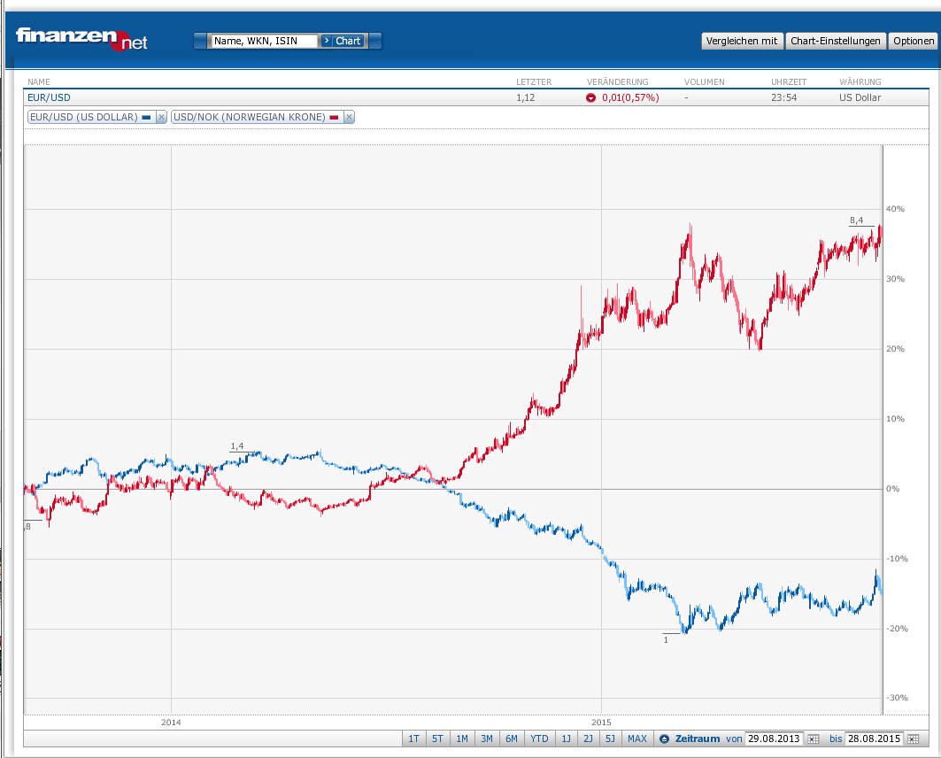941x758 pixels.
Task: Select the 3M time range
Action: [487, 739]
